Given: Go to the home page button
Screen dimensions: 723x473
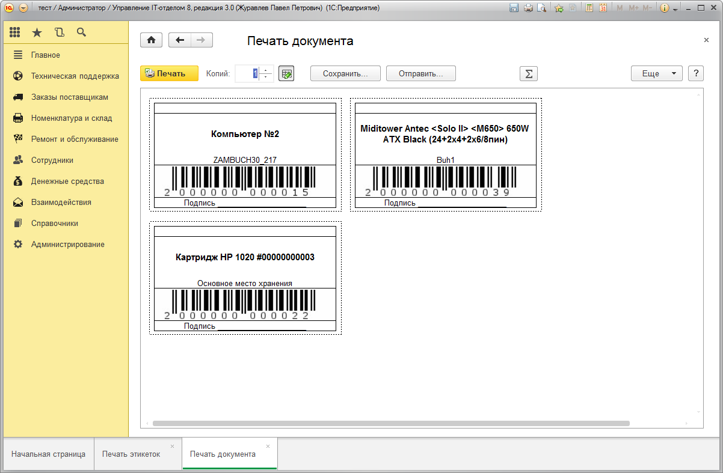Looking at the screenshot, I should tap(151, 40).
